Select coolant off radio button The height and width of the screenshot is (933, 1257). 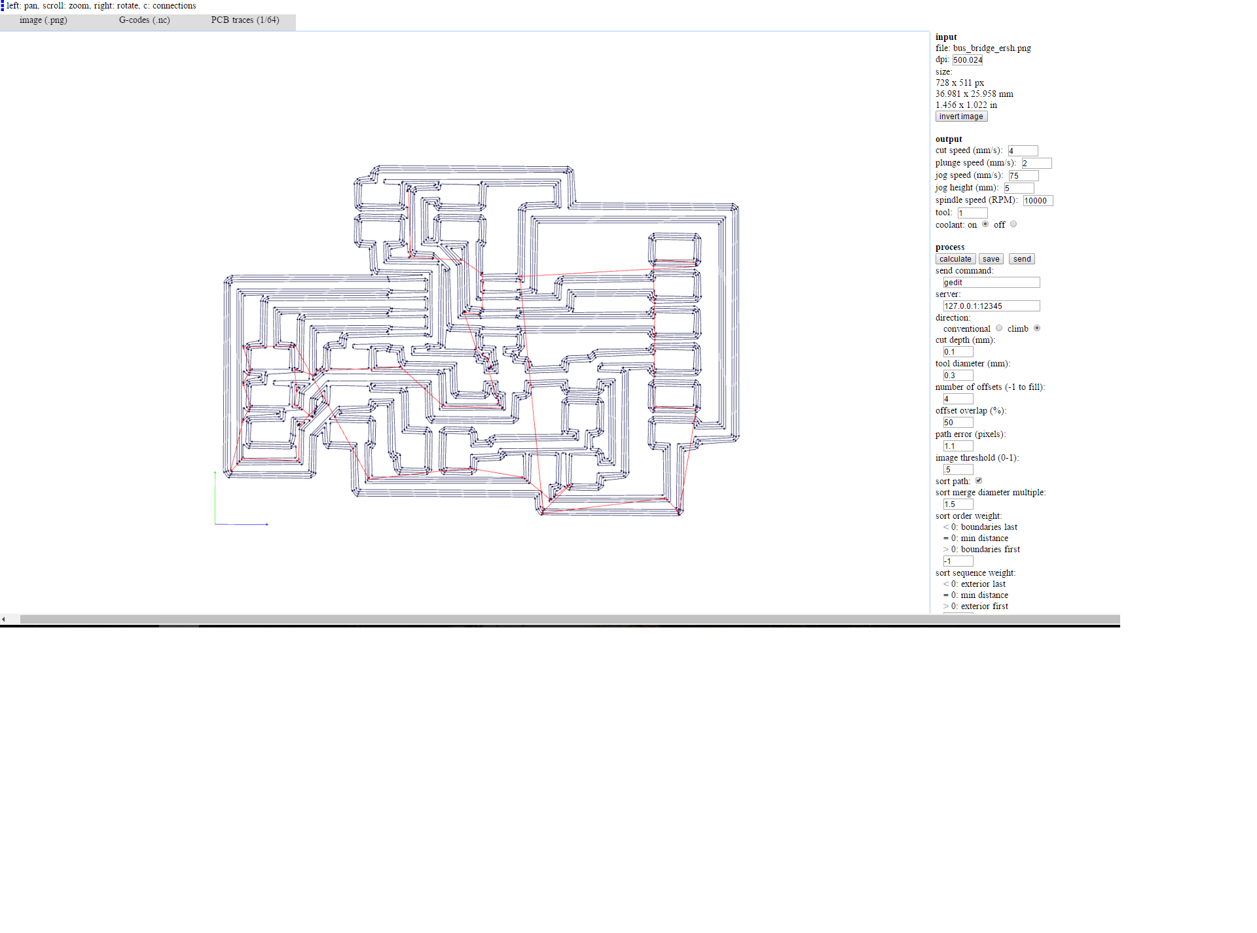1013,224
